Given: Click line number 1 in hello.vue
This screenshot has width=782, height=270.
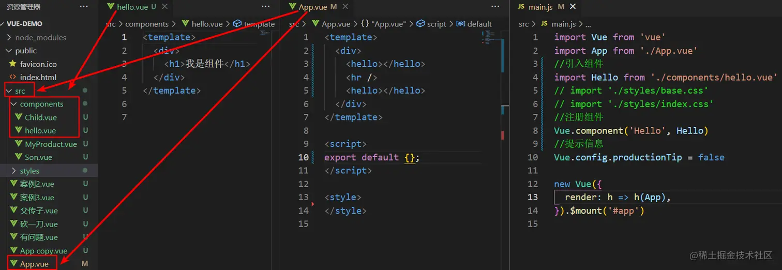Looking at the screenshot, I should pyautogui.click(x=124, y=37).
